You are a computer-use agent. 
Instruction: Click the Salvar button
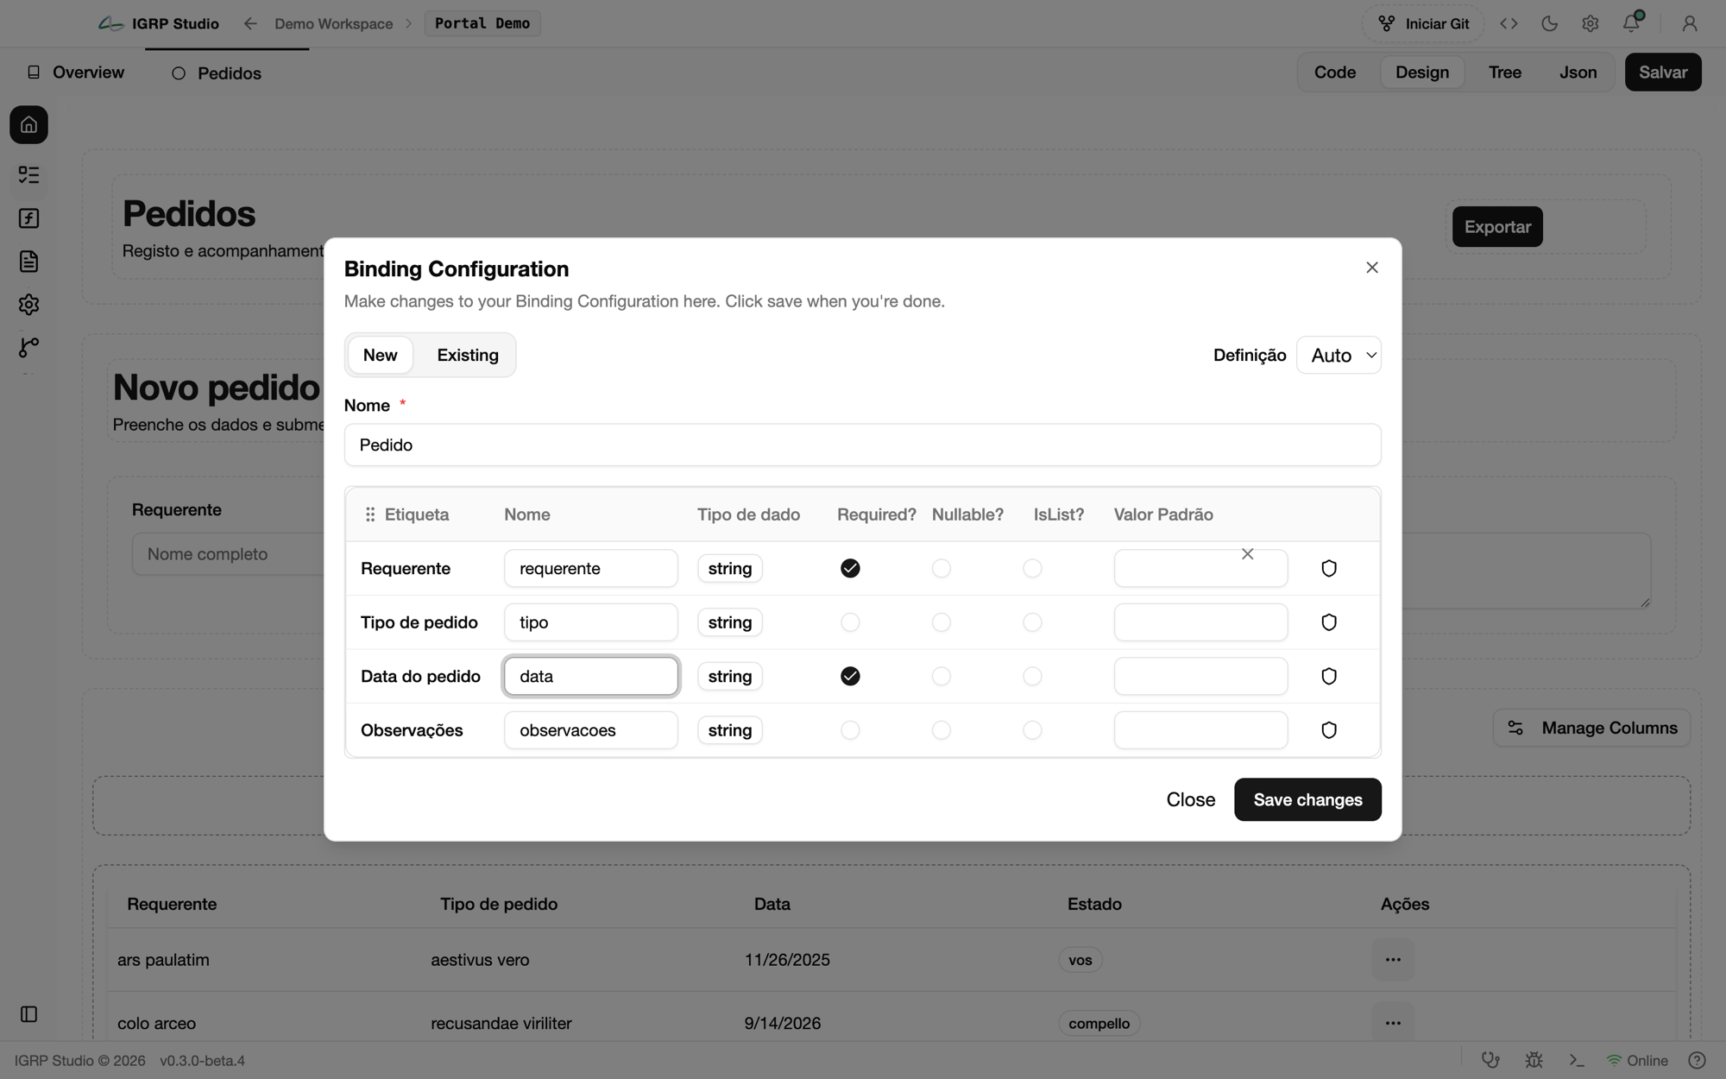1663,73
